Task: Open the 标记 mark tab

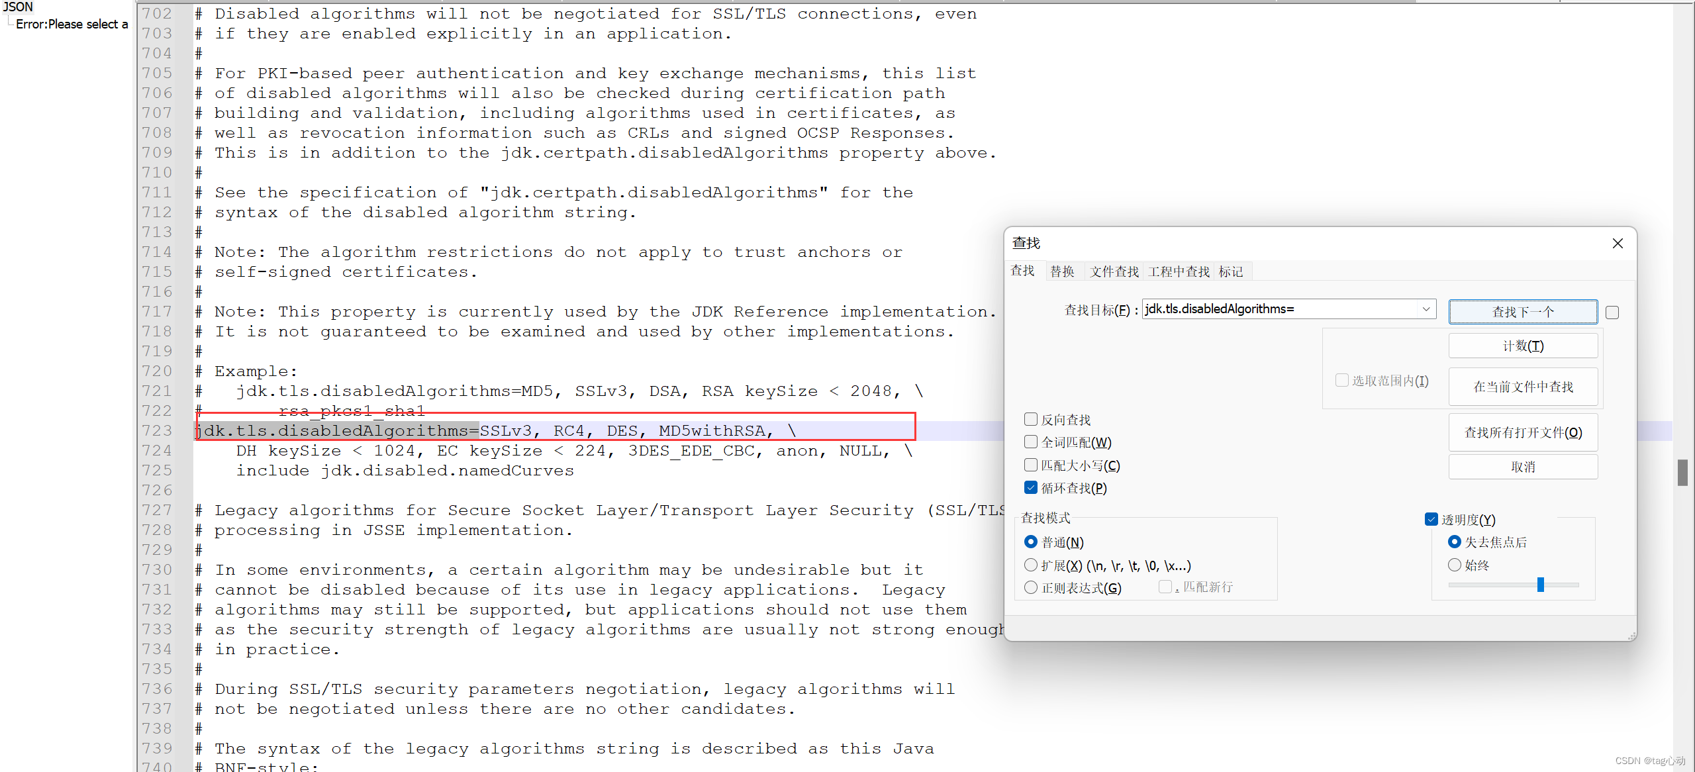Action: coord(1230,271)
